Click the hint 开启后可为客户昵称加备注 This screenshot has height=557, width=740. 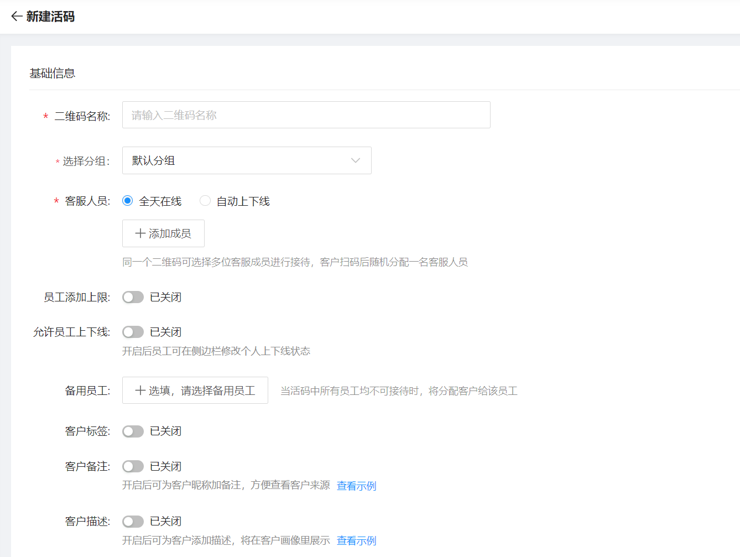tap(226, 485)
